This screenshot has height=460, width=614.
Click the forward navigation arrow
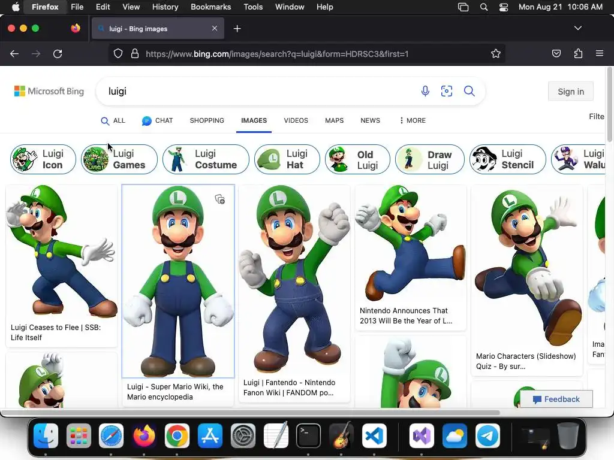[36, 54]
